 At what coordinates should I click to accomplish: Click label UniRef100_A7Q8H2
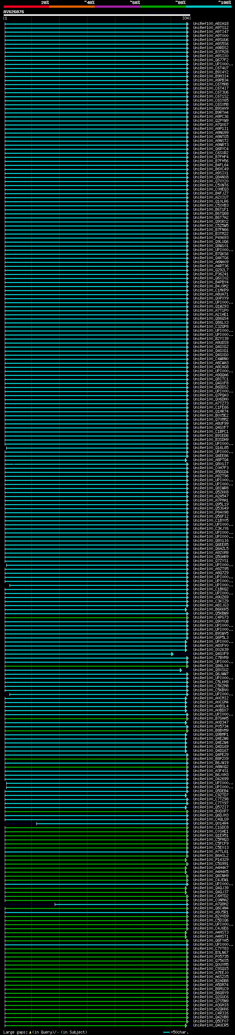coord(211,904)
